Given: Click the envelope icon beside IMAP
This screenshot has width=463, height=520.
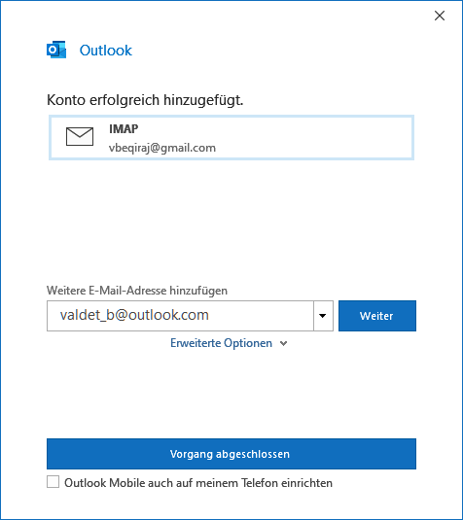Looking at the screenshot, I should coord(80,136).
